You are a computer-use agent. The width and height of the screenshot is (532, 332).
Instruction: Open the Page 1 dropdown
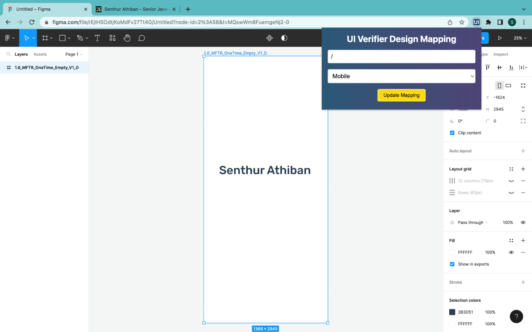click(74, 54)
